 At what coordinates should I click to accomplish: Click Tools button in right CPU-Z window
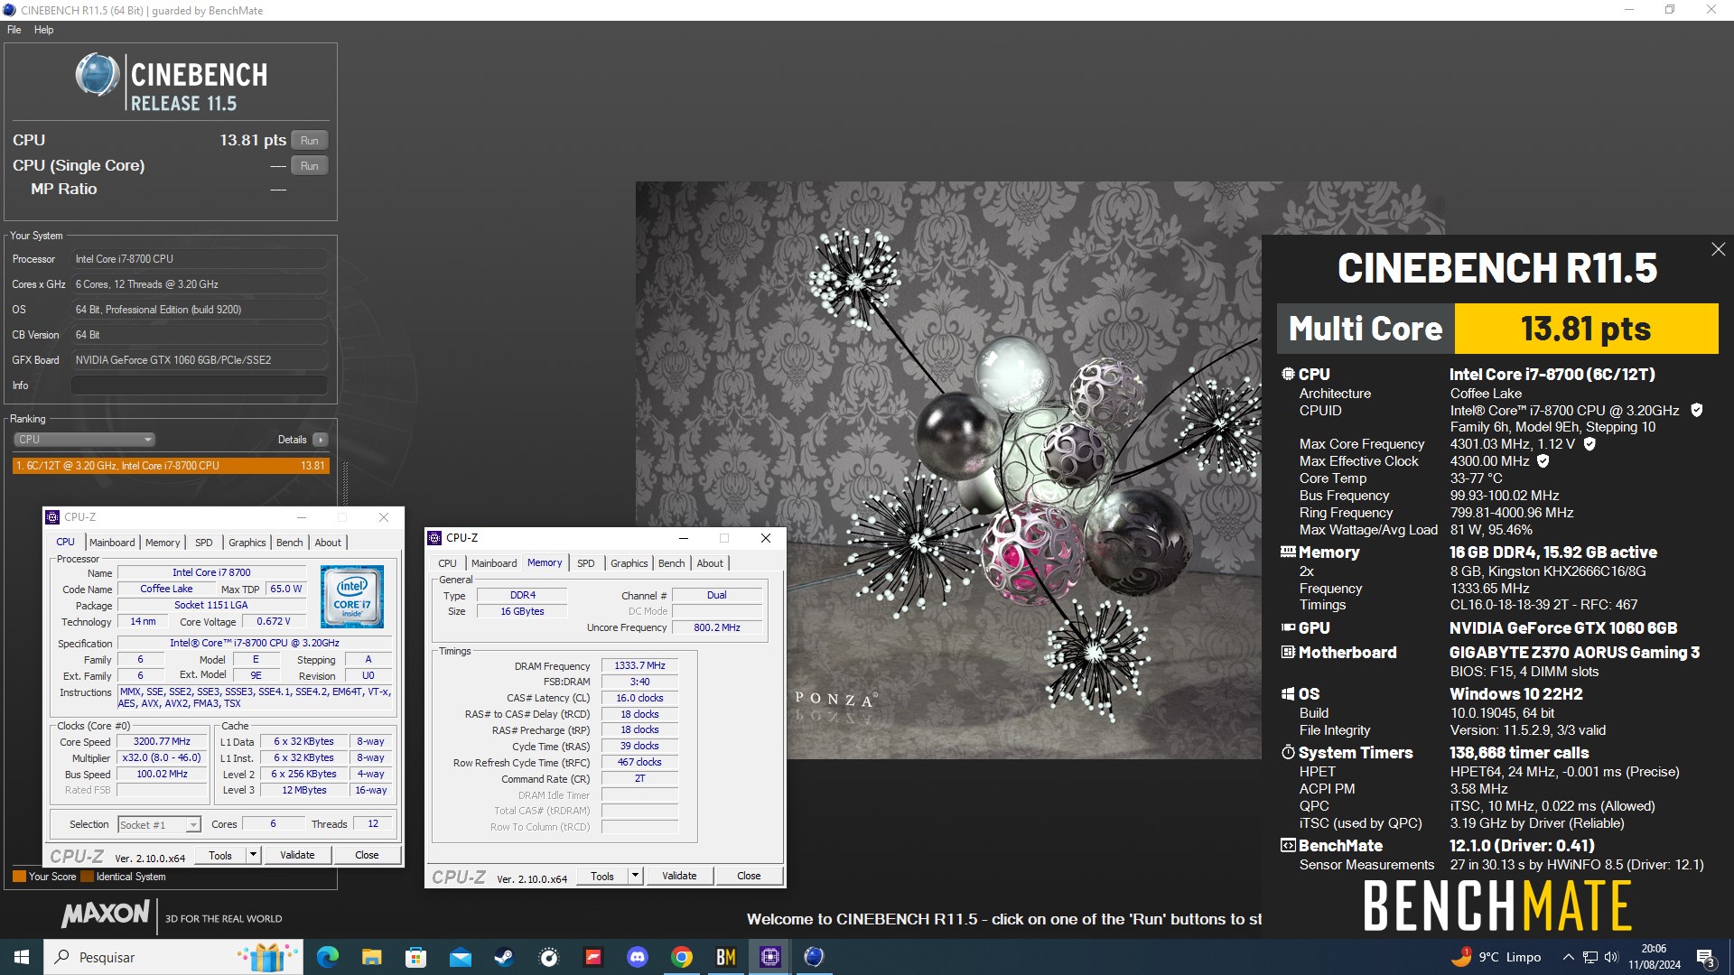(x=602, y=876)
